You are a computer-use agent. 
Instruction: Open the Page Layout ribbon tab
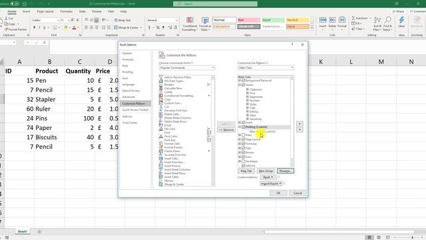pyautogui.click(x=45, y=11)
